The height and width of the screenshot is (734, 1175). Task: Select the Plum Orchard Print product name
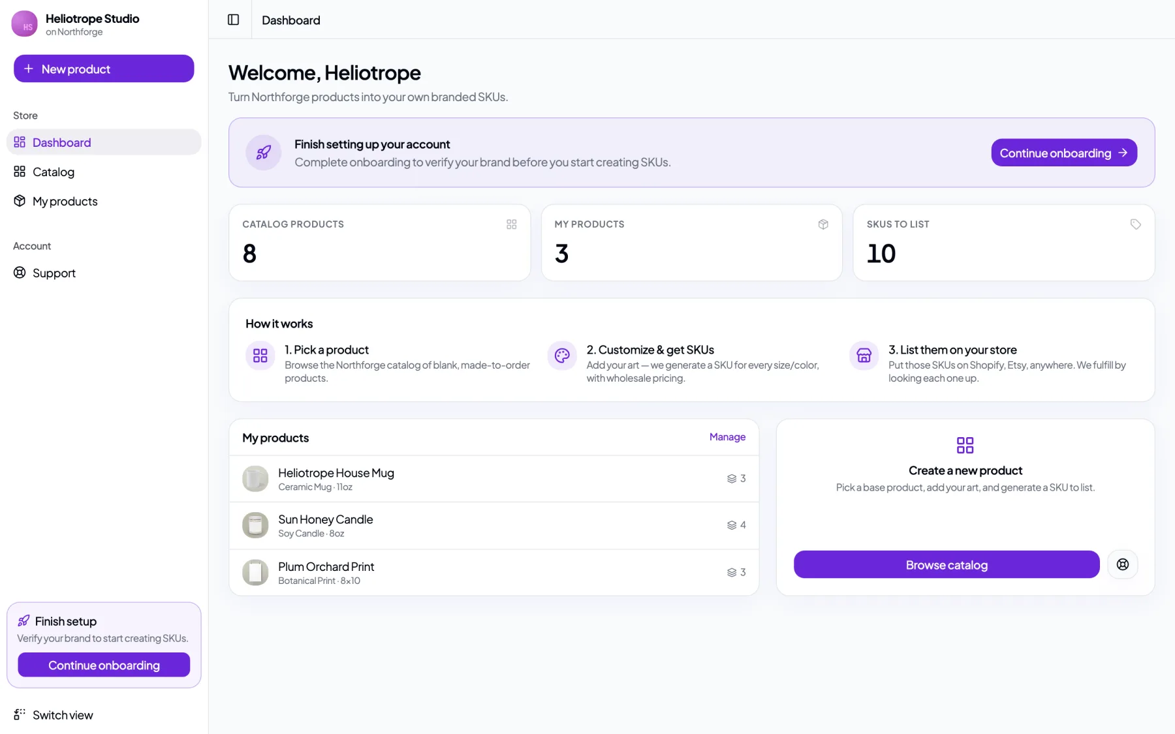326,566
